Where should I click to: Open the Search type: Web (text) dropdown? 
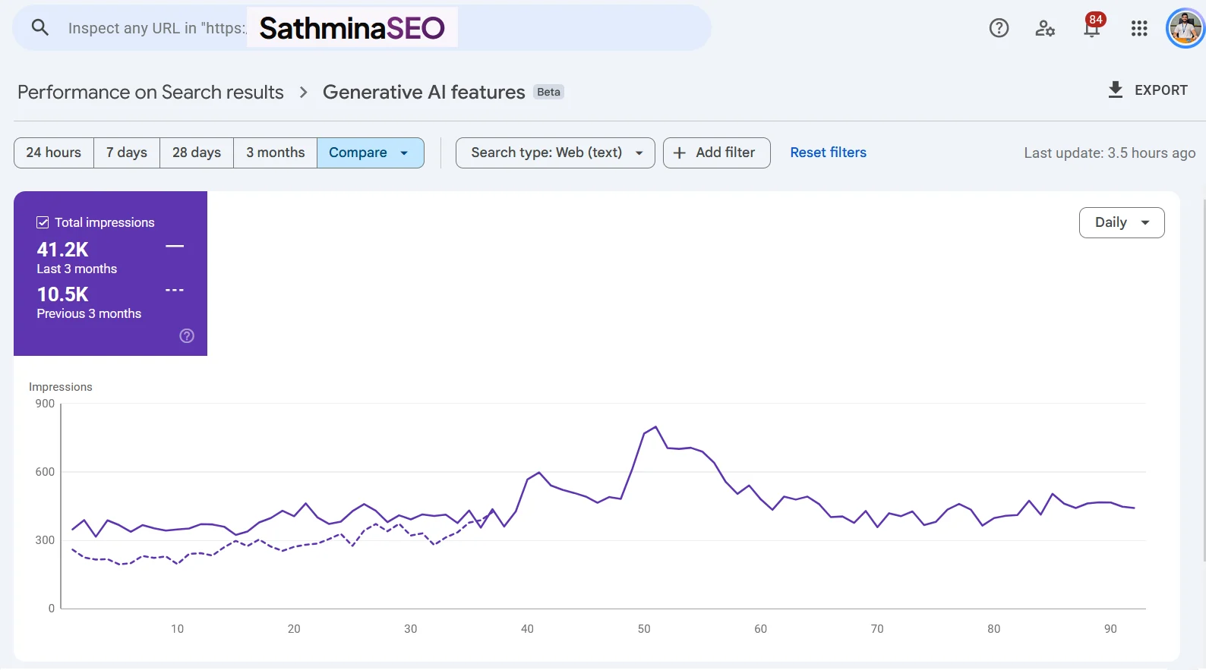pos(555,153)
